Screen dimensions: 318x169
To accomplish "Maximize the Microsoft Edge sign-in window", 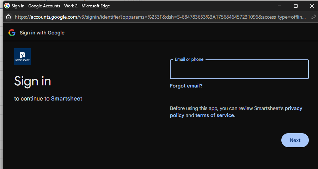I will [x=296, y=6].
